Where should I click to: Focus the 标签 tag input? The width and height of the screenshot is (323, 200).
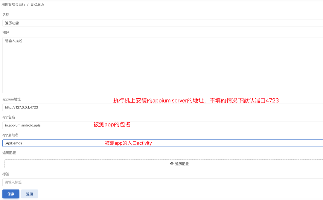coord(163,182)
